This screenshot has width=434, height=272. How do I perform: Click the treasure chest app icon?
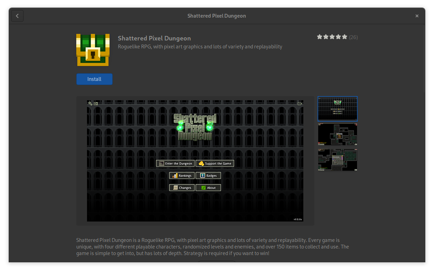click(93, 50)
